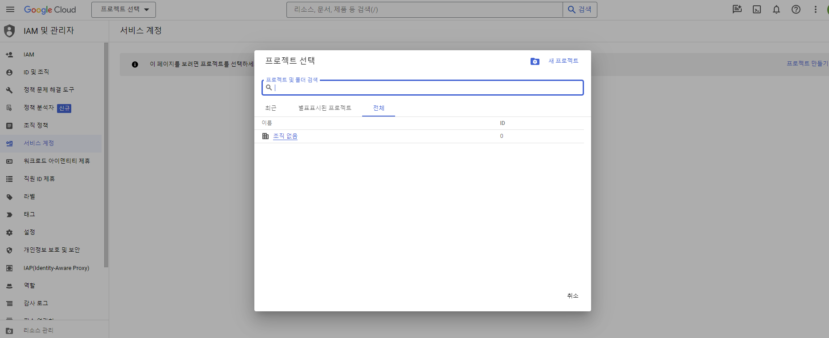This screenshot has width=829, height=338.
Task: Click the 설정 gear icon
Action: pyautogui.click(x=9, y=233)
